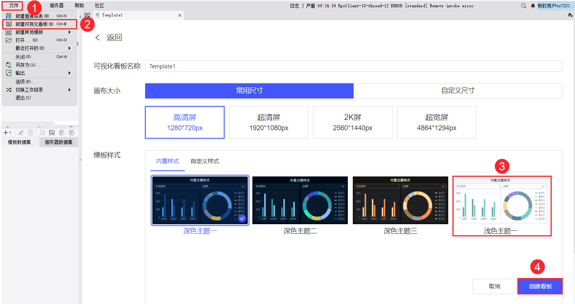Click the edit dataset pencil icon
The image size is (575, 304).
point(21,133)
